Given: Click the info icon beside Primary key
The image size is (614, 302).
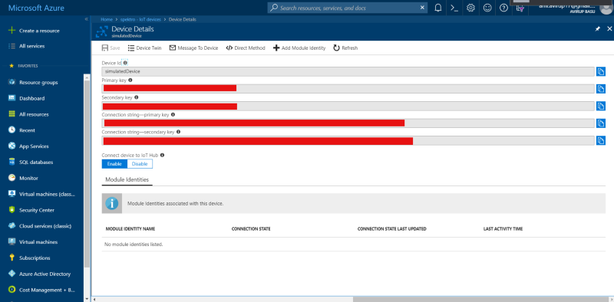Looking at the screenshot, I should [130, 80].
